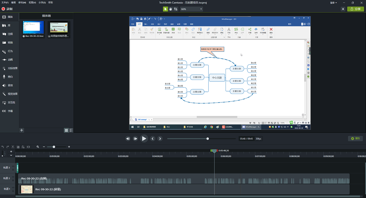Click the Record (录制) button
366x198 pixels.
[x=7, y=9]
